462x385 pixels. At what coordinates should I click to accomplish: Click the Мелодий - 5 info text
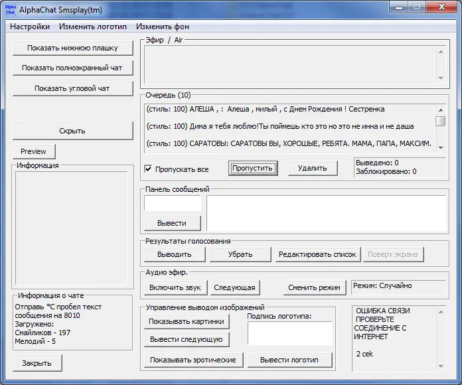click(x=35, y=341)
